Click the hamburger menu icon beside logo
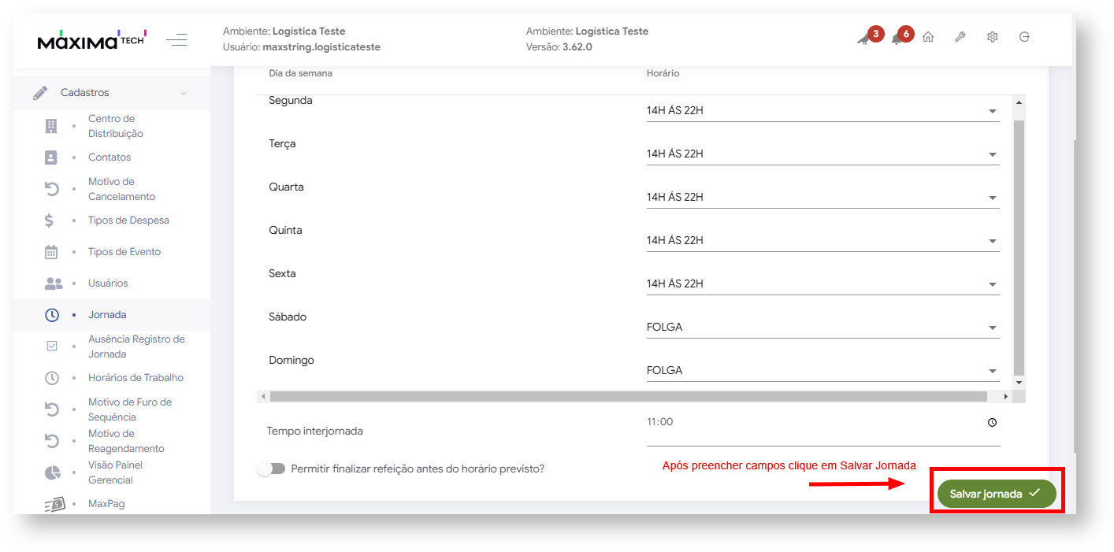1114x552 pixels. (x=176, y=39)
